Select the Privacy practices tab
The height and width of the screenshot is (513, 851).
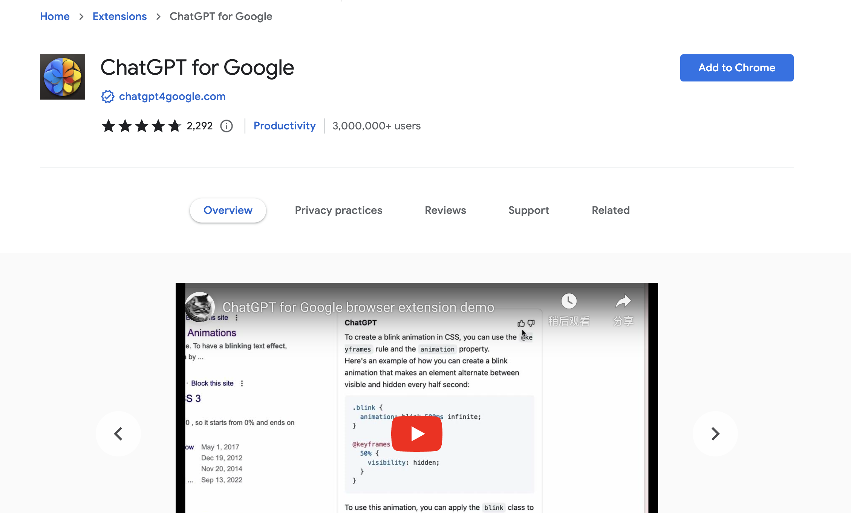click(338, 210)
